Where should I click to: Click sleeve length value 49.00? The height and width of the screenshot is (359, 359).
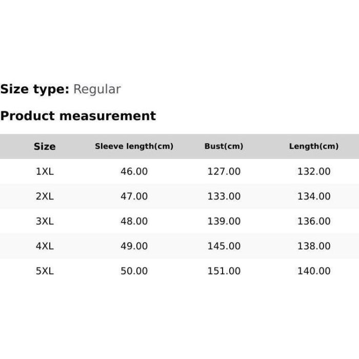coord(134,246)
